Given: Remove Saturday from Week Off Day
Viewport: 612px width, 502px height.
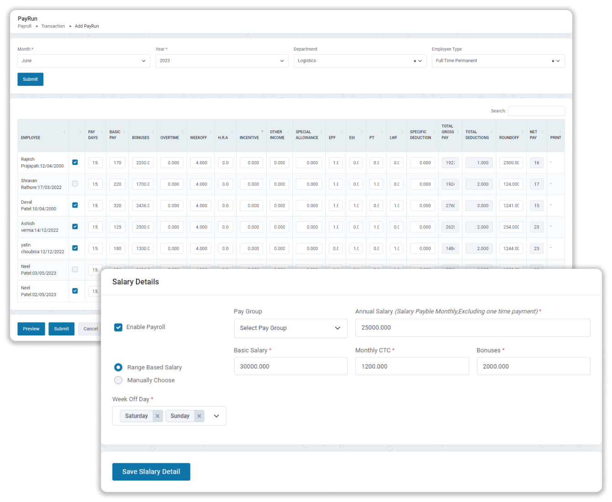Looking at the screenshot, I should 158,416.
